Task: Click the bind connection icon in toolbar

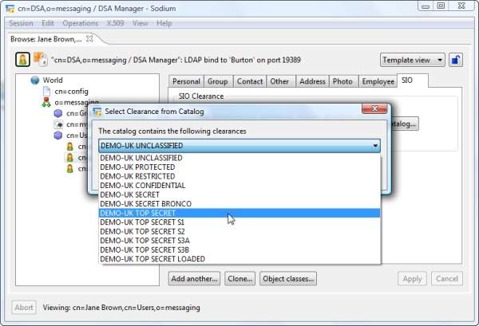Action: click(40, 60)
